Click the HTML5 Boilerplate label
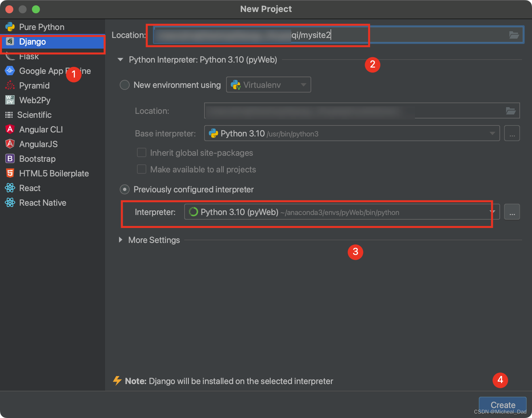Image resolution: width=532 pixels, height=418 pixels. (x=54, y=173)
